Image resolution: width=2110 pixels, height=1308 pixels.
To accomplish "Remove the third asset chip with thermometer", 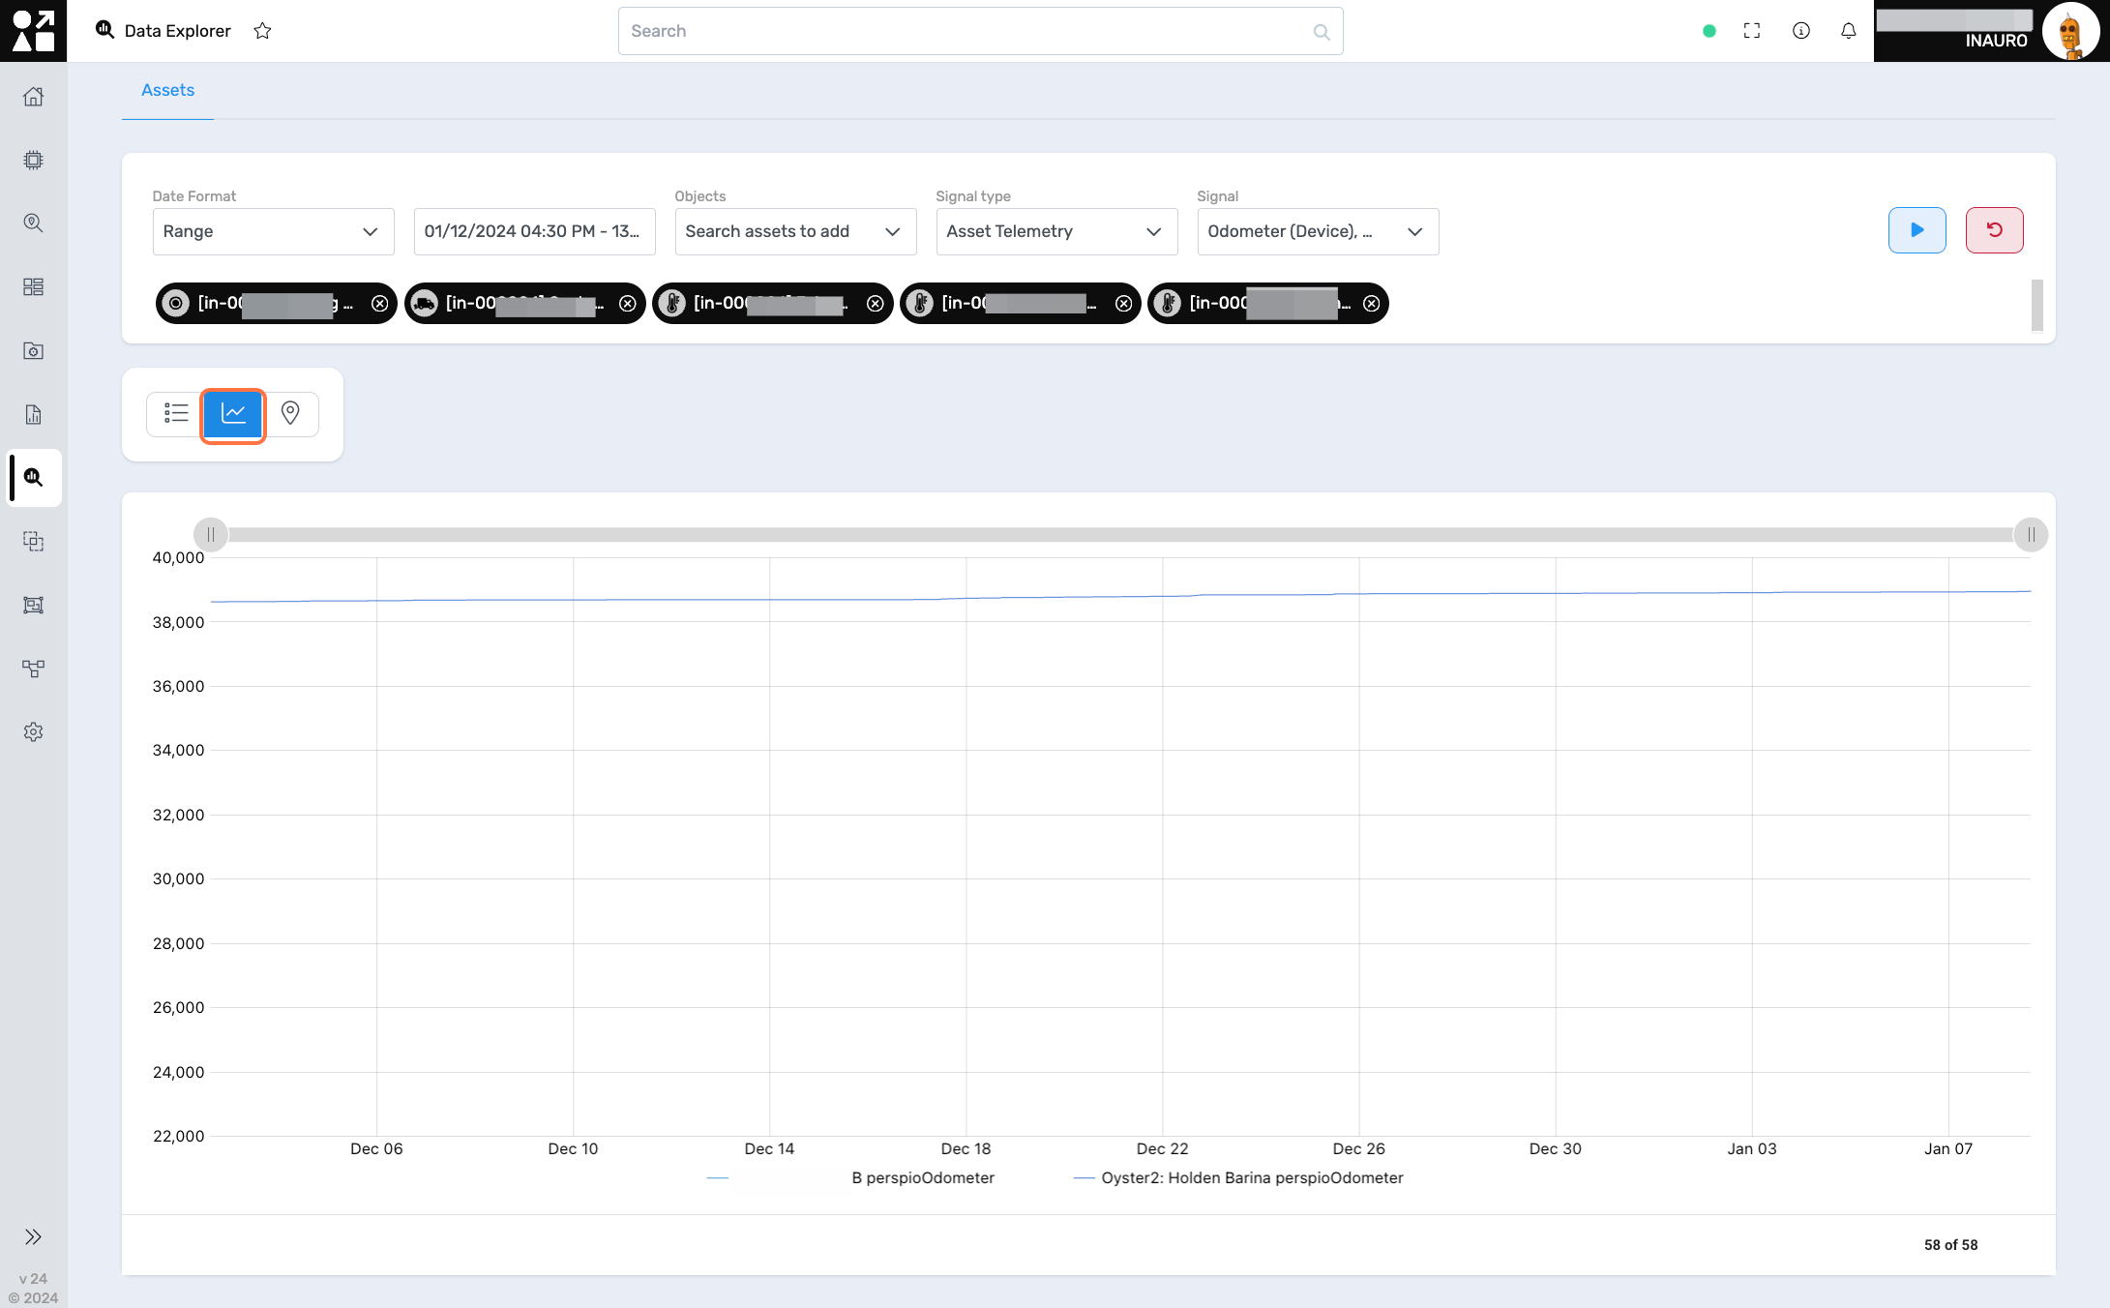I will 876,304.
